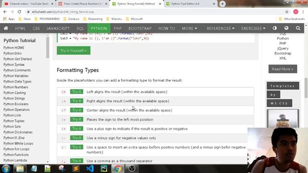Image resolution: width=308 pixels, height=173 pixels.
Task: Click the sidebar scrollbar thumb
Action: pyautogui.click(x=48, y=48)
